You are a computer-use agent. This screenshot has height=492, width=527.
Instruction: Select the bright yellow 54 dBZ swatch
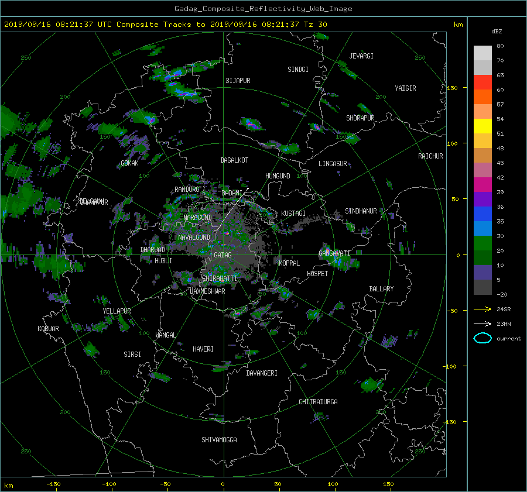[x=482, y=126]
